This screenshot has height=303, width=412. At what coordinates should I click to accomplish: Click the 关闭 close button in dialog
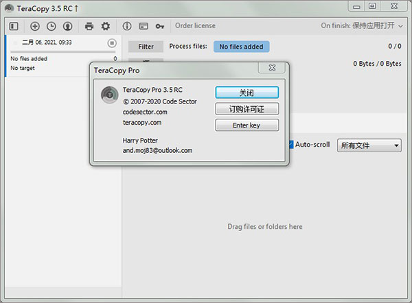point(247,93)
